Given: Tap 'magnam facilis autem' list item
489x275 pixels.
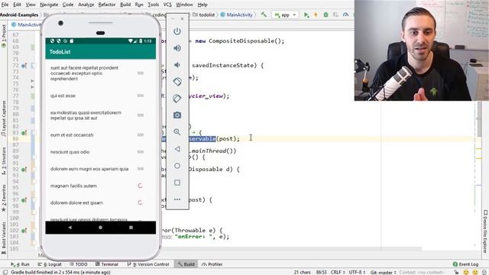Looking at the screenshot, I should (100, 186).
